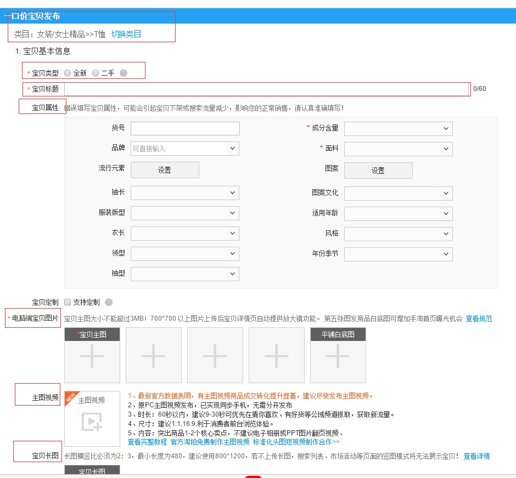
Task: Click the 宝贝标题 text input field
Action: (x=267, y=89)
